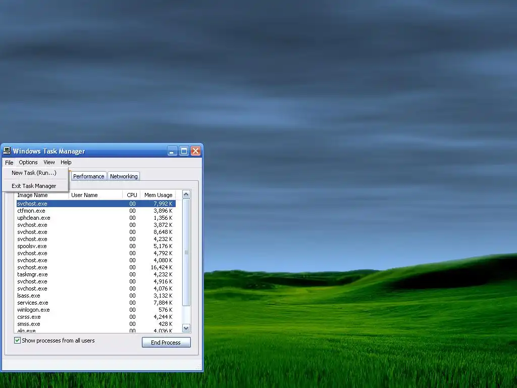Select svchost.exe row using 4,916 K
Screen dimensions: 517x388
point(96,282)
